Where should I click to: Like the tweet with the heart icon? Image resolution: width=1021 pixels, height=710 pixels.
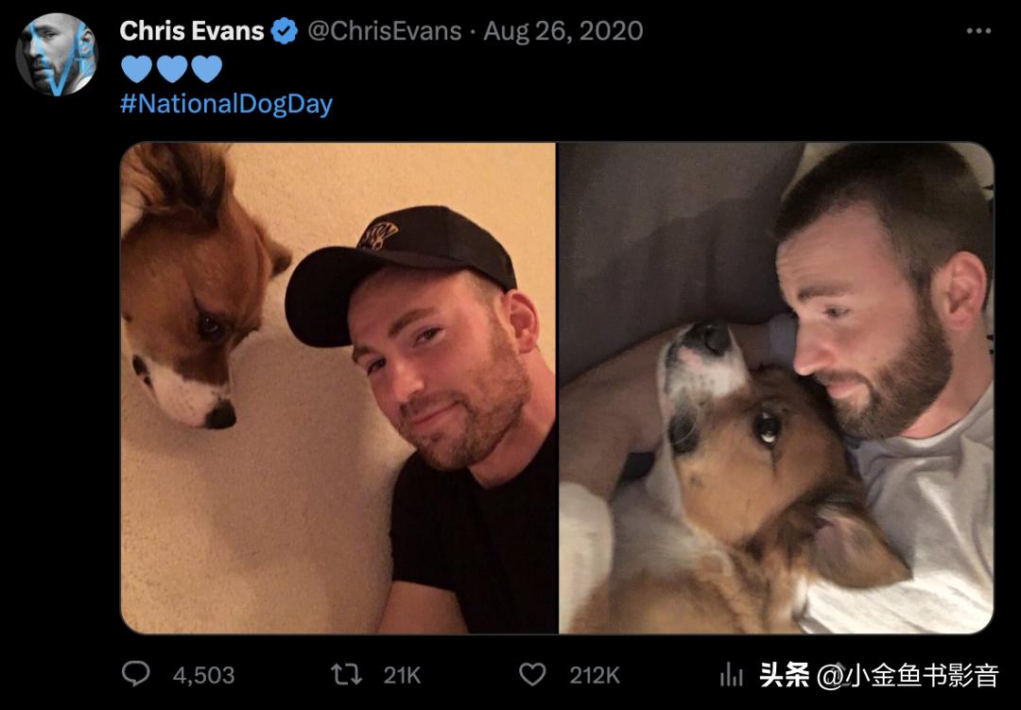coord(533,674)
